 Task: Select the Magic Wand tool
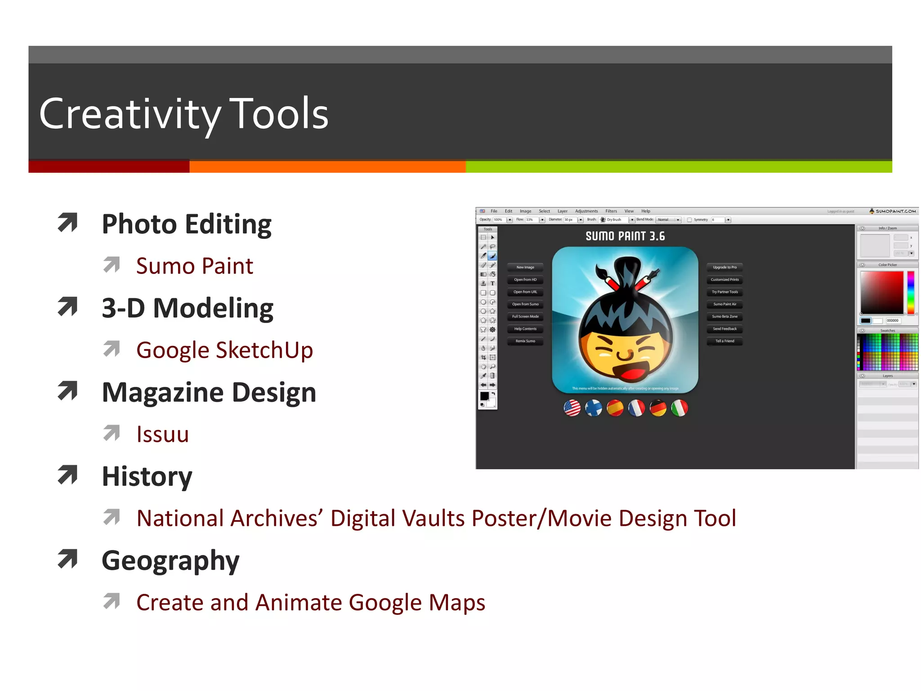(x=483, y=247)
